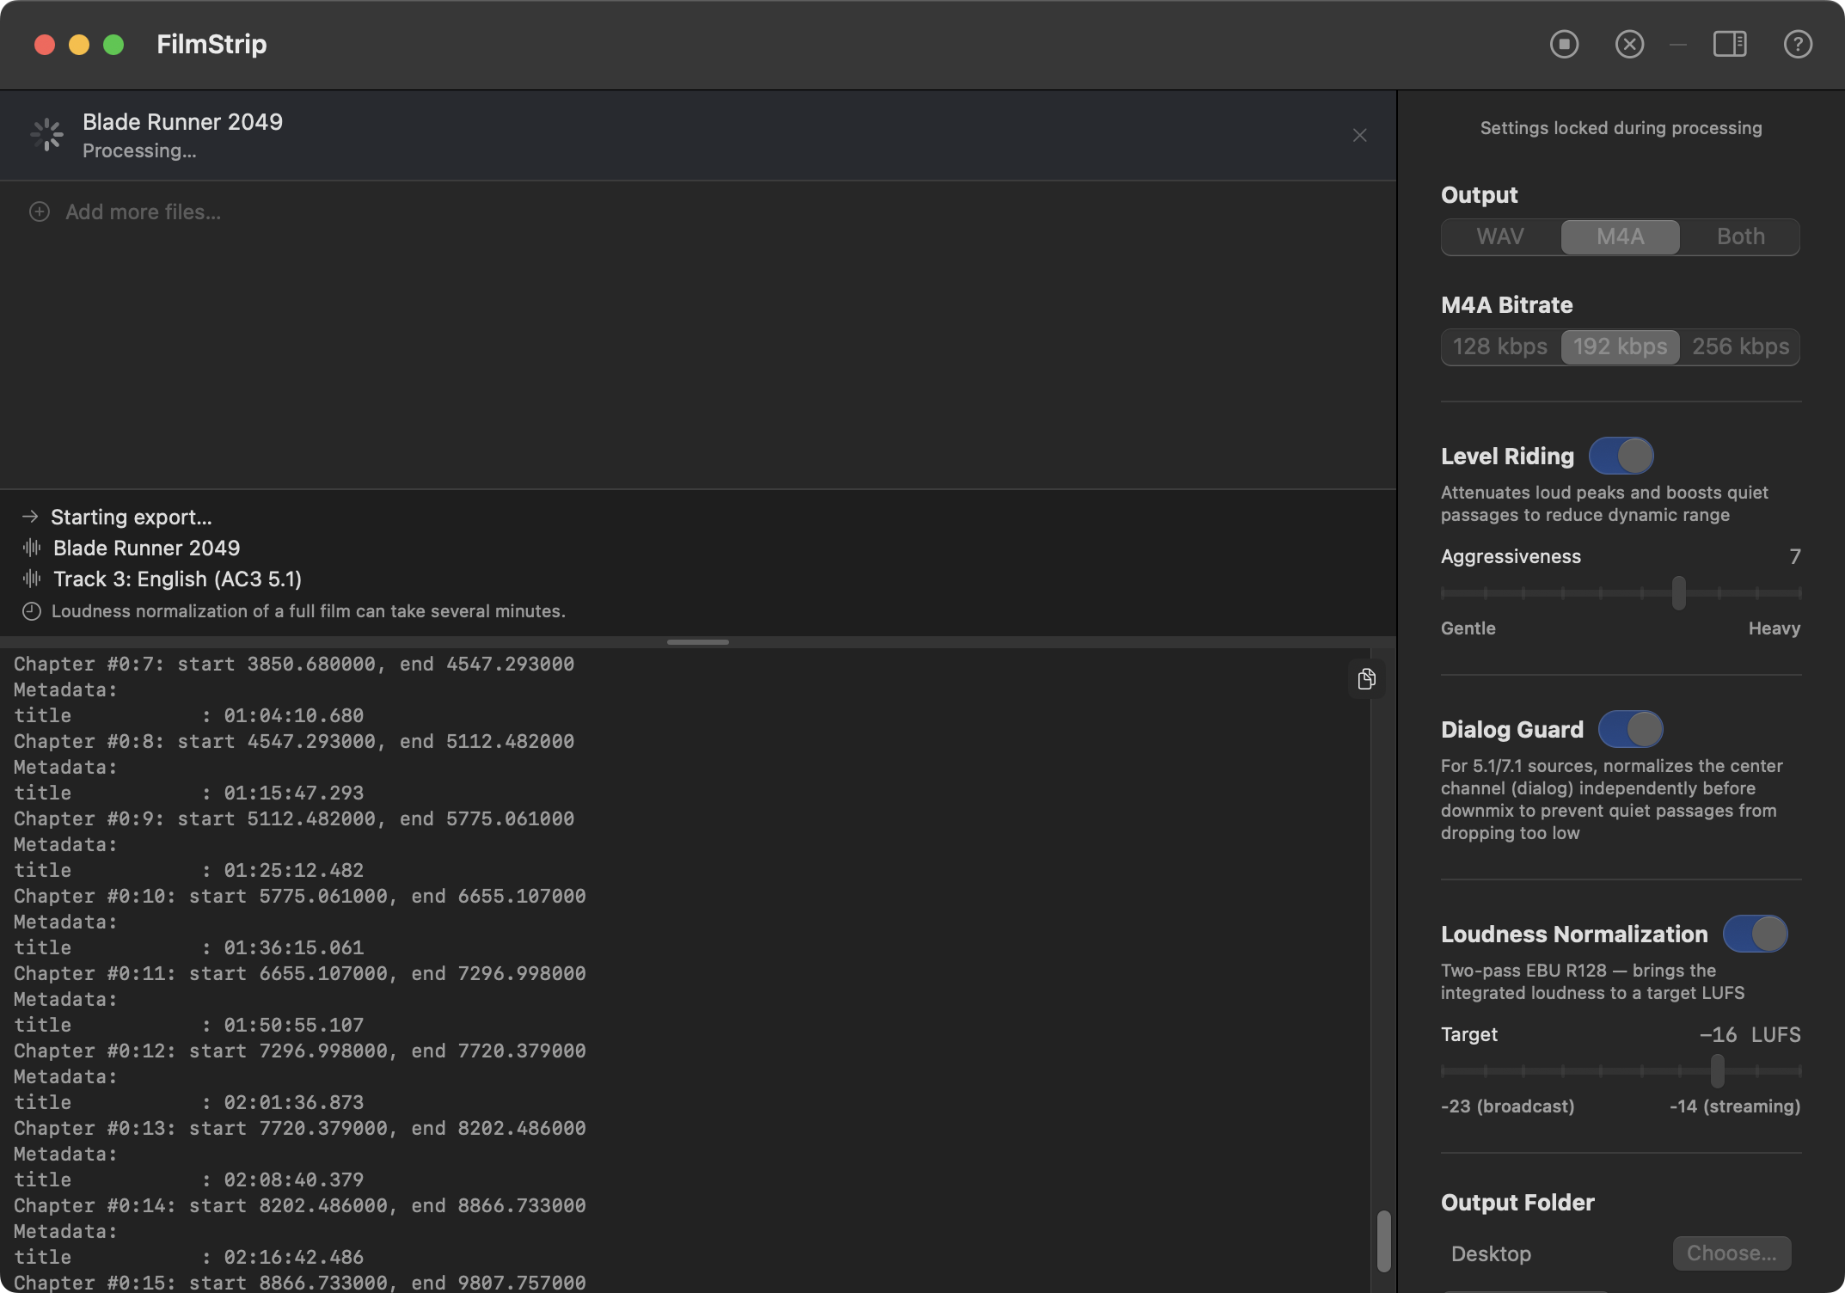Switch output format to Both
Viewport: 1845px width, 1293px height.
coord(1739,236)
